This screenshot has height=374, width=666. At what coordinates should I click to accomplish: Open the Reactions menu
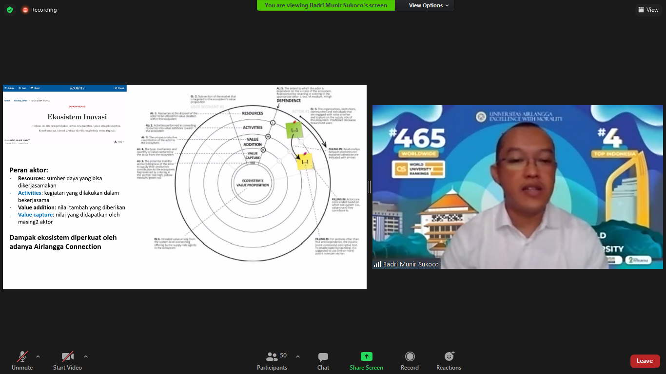(449, 361)
